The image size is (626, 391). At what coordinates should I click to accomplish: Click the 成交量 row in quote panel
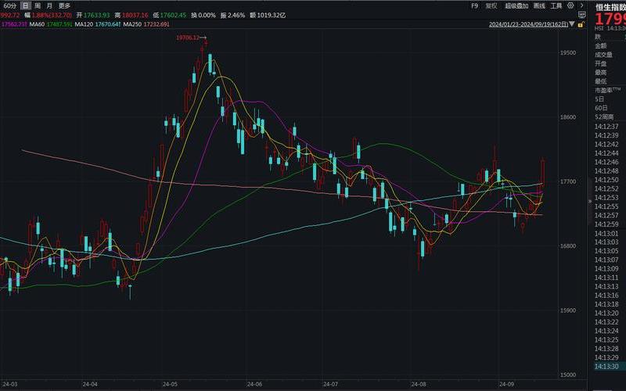tap(603, 55)
